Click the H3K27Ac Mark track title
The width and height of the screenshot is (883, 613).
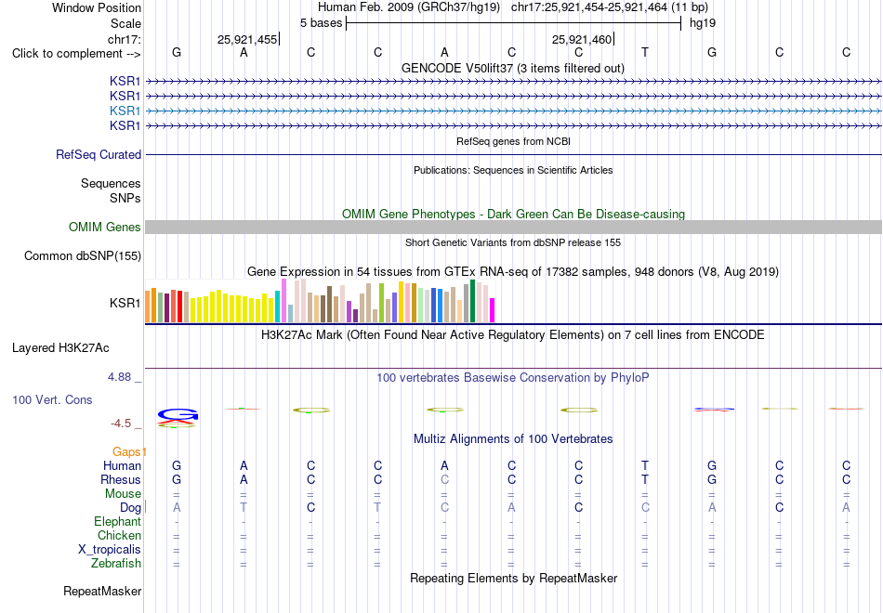pyautogui.click(x=513, y=335)
